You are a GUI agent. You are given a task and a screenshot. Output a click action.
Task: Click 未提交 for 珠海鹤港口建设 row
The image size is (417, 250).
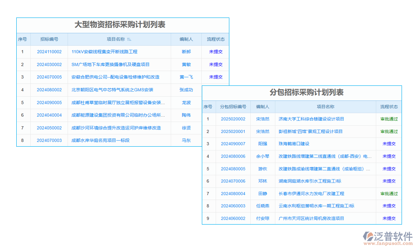click(x=388, y=144)
